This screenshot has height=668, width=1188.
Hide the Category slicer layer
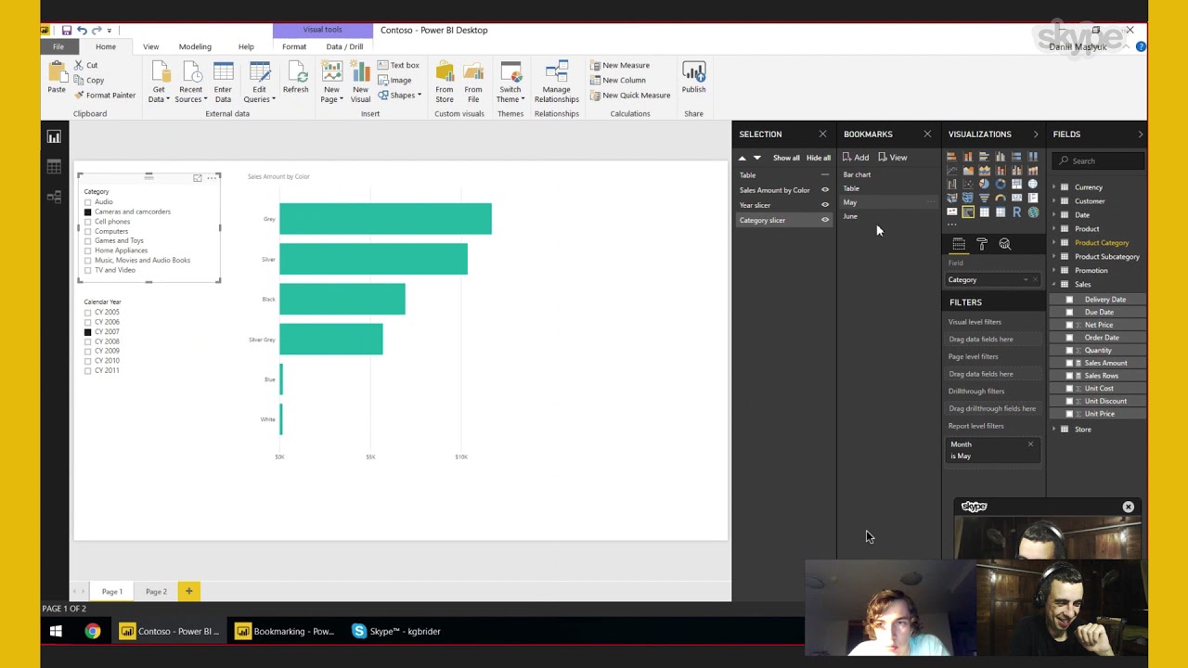pos(825,220)
